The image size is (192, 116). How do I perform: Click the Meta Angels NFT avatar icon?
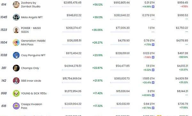click(x=16, y=17)
